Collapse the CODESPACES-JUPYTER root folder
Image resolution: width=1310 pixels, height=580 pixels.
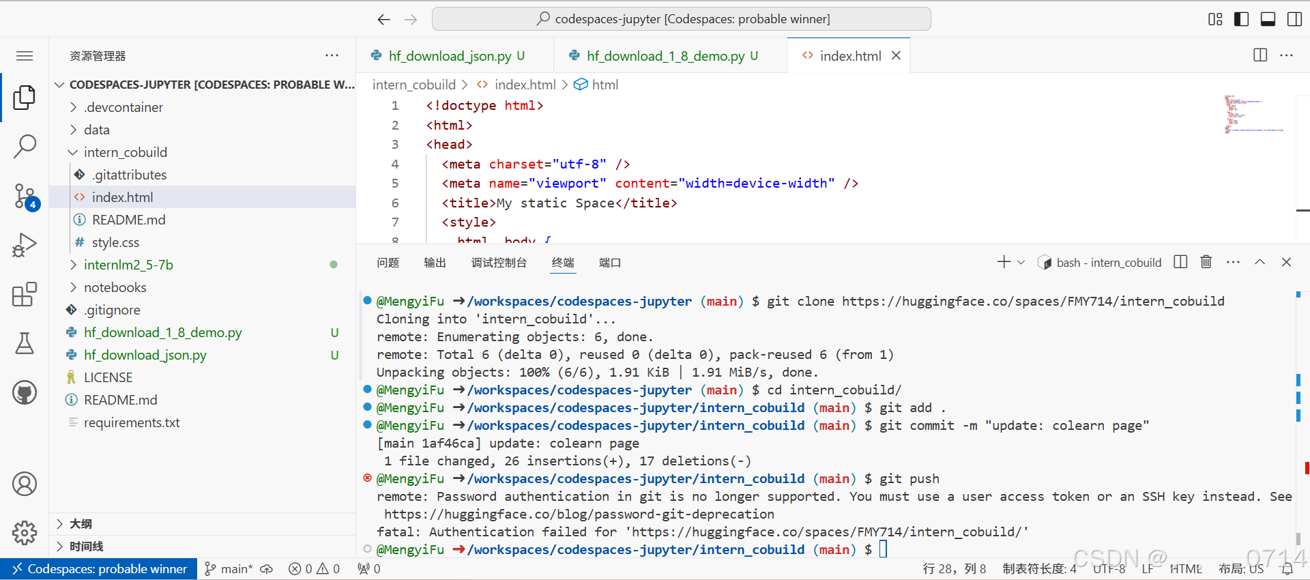203,85
